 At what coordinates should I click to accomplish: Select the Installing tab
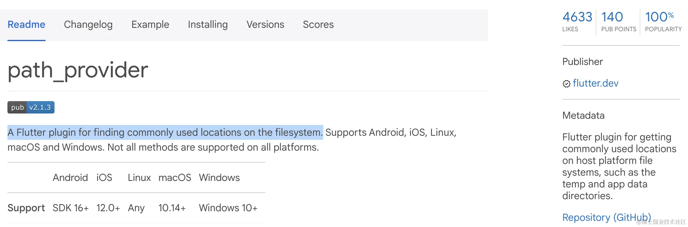click(x=207, y=24)
